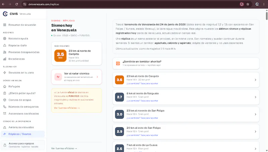
Task: Click ¿Lo sentiste? link under Naiguata quake
Action: coord(142,101)
